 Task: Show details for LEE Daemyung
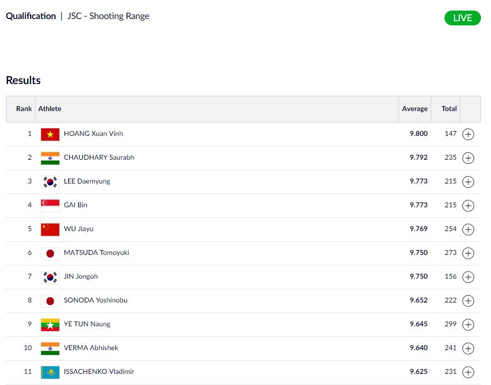click(x=468, y=182)
